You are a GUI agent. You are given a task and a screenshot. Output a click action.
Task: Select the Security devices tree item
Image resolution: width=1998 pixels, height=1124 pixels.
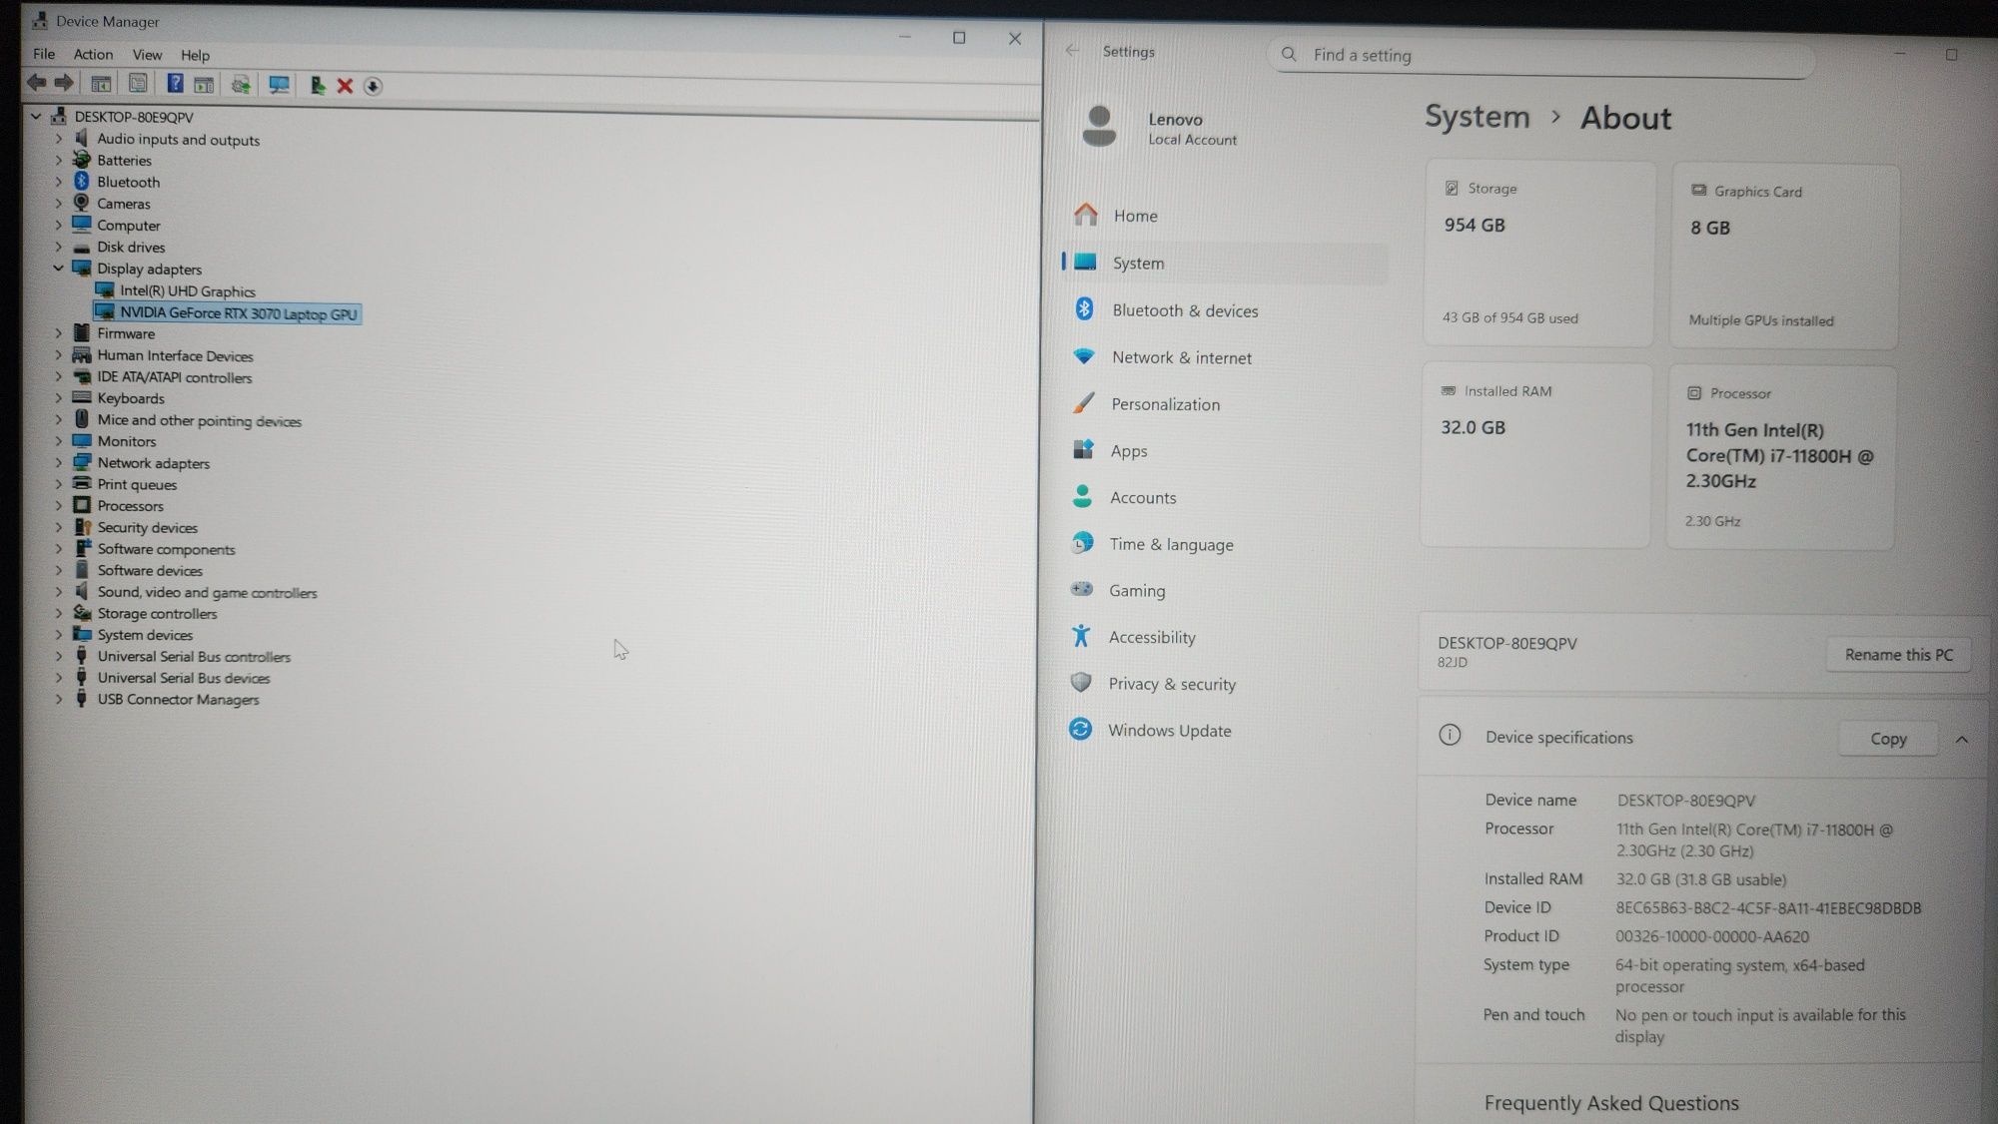coord(148,527)
